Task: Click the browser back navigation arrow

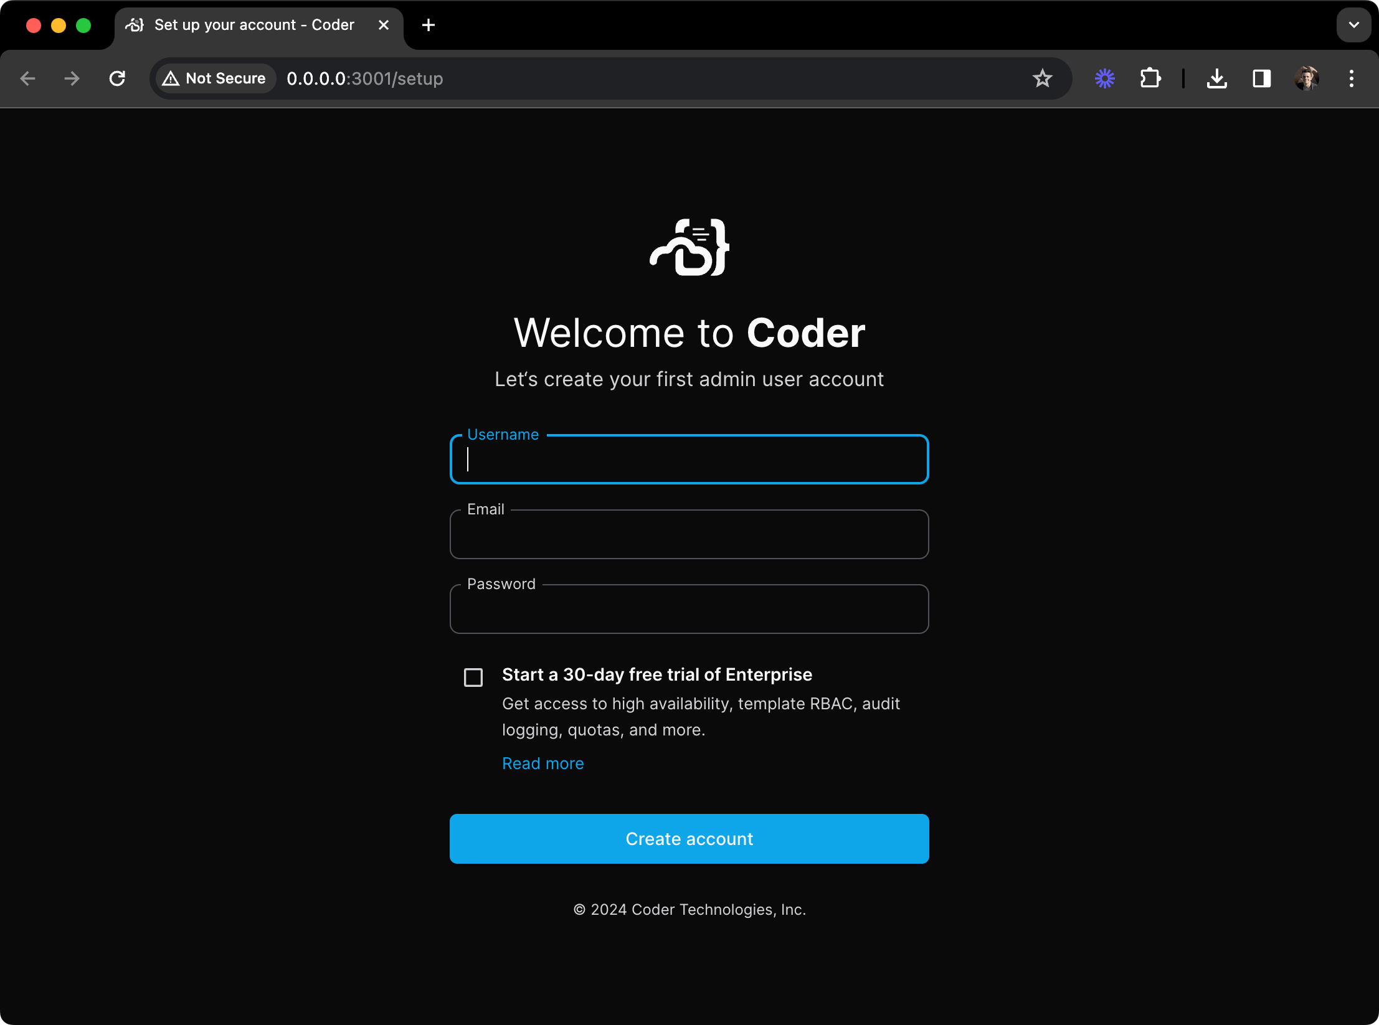Action: [27, 78]
